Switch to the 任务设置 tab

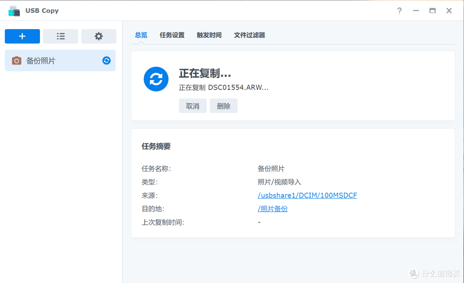click(172, 35)
